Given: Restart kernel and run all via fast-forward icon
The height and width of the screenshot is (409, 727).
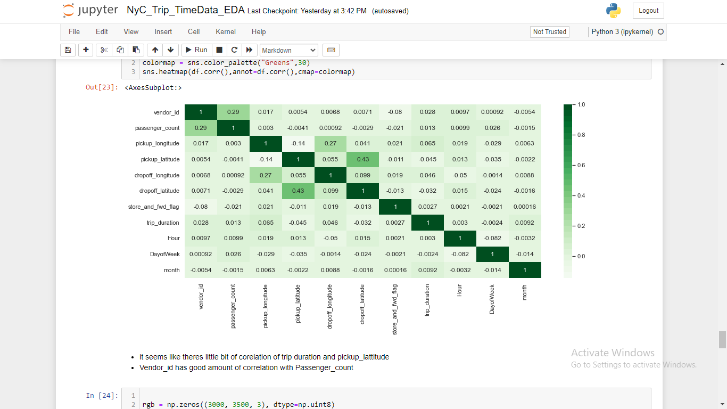Looking at the screenshot, I should click(249, 50).
